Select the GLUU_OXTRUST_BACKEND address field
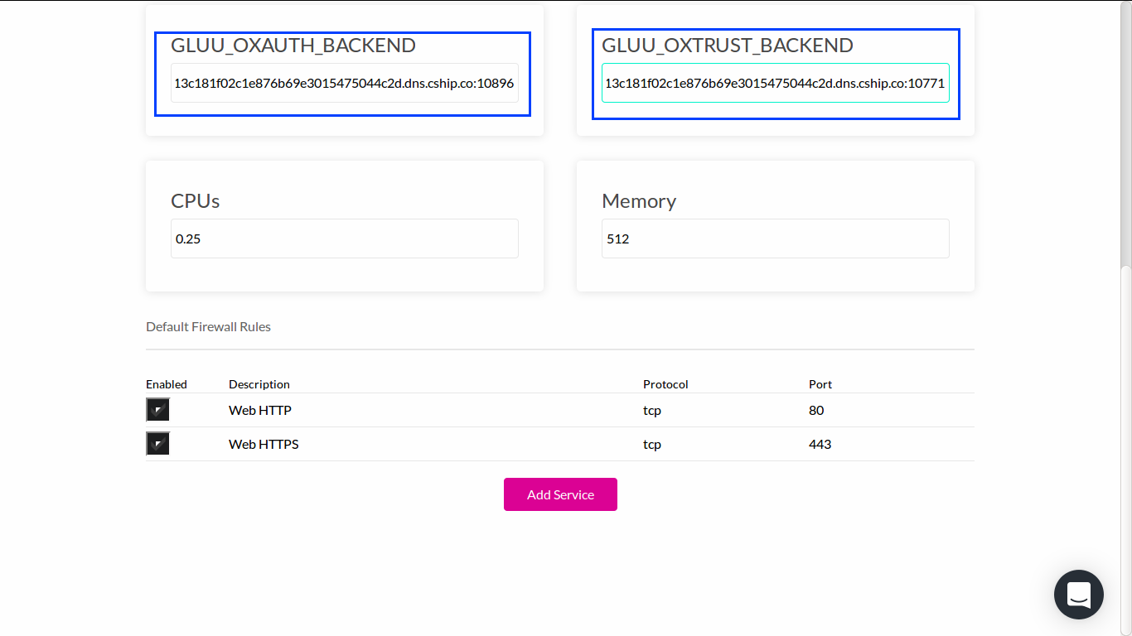This screenshot has height=636, width=1132. (x=775, y=83)
